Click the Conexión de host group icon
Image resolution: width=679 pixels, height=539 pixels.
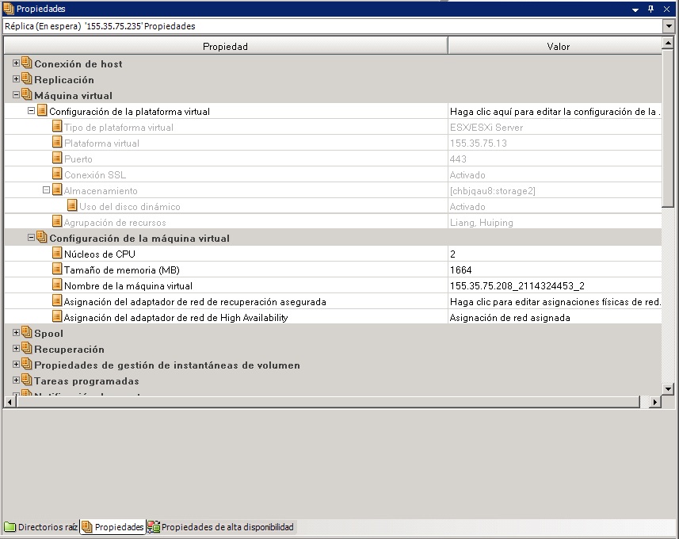pos(27,63)
